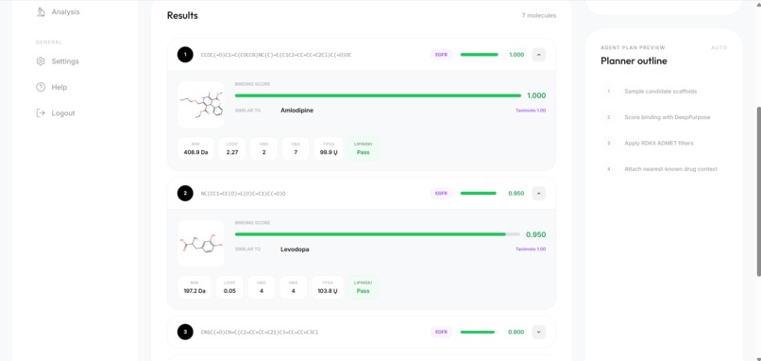
Task: Click the Settings gear icon
Action: [x=41, y=61]
